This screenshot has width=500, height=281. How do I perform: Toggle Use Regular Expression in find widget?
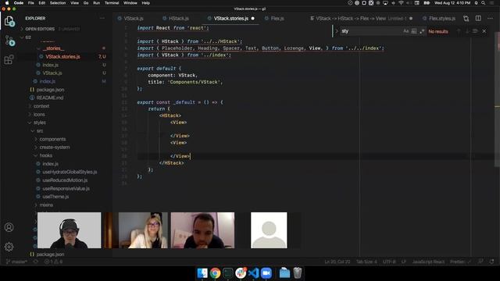(422, 31)
